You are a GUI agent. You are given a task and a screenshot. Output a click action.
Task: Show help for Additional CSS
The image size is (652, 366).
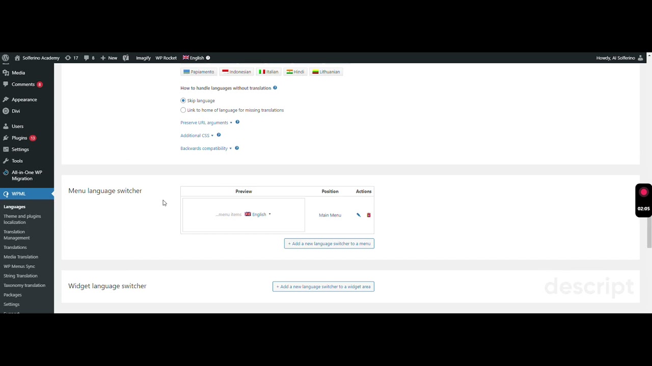click(x=219, y=135)
